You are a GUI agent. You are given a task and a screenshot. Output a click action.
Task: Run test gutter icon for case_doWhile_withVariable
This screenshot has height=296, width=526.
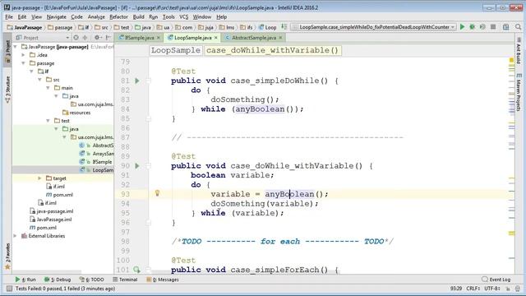[x=137, y=166]
